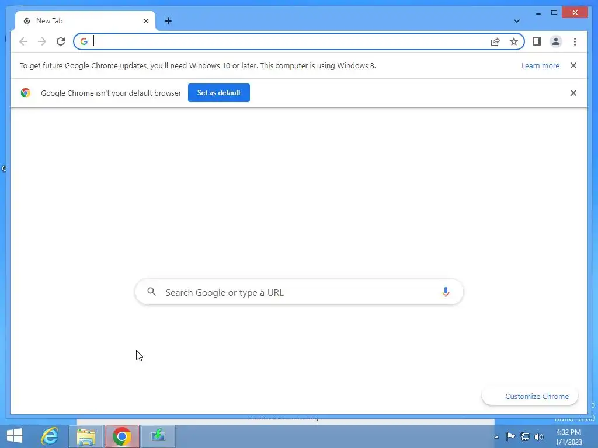Click the Chrome logo in default browser bar

pos(26,93)
